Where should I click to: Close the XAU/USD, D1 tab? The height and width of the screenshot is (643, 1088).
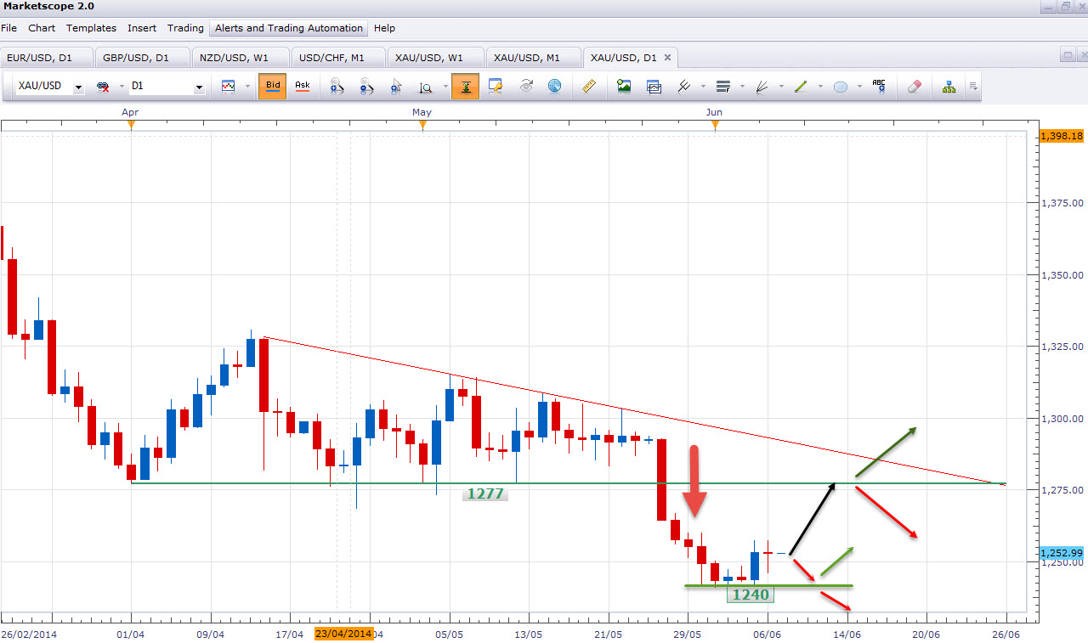[x=667, y=58]
